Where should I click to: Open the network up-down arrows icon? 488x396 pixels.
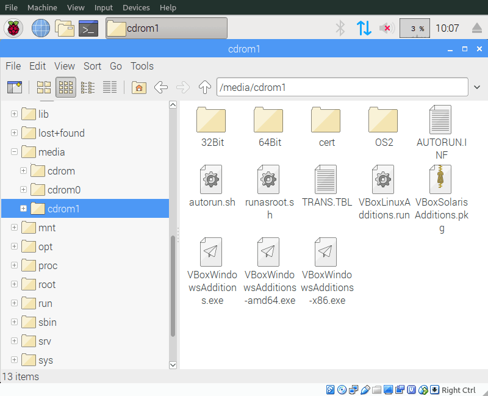364,28
